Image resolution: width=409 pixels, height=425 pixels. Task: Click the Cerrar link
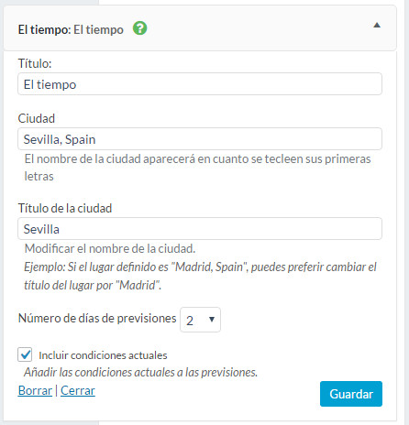(x=78, y=390)
